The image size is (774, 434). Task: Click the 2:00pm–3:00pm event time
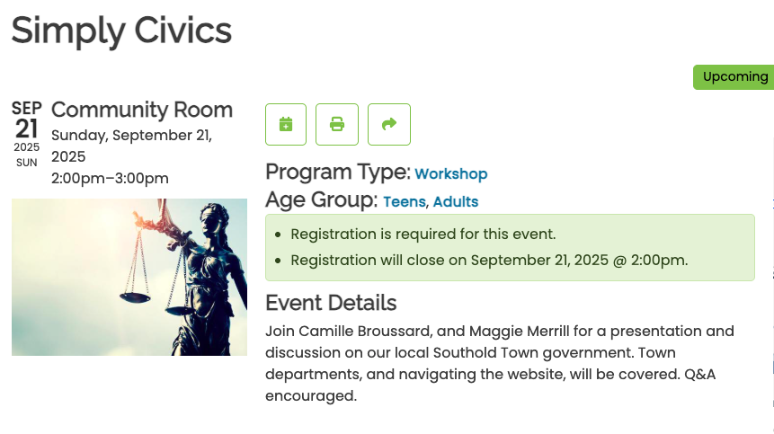point(110,178)
